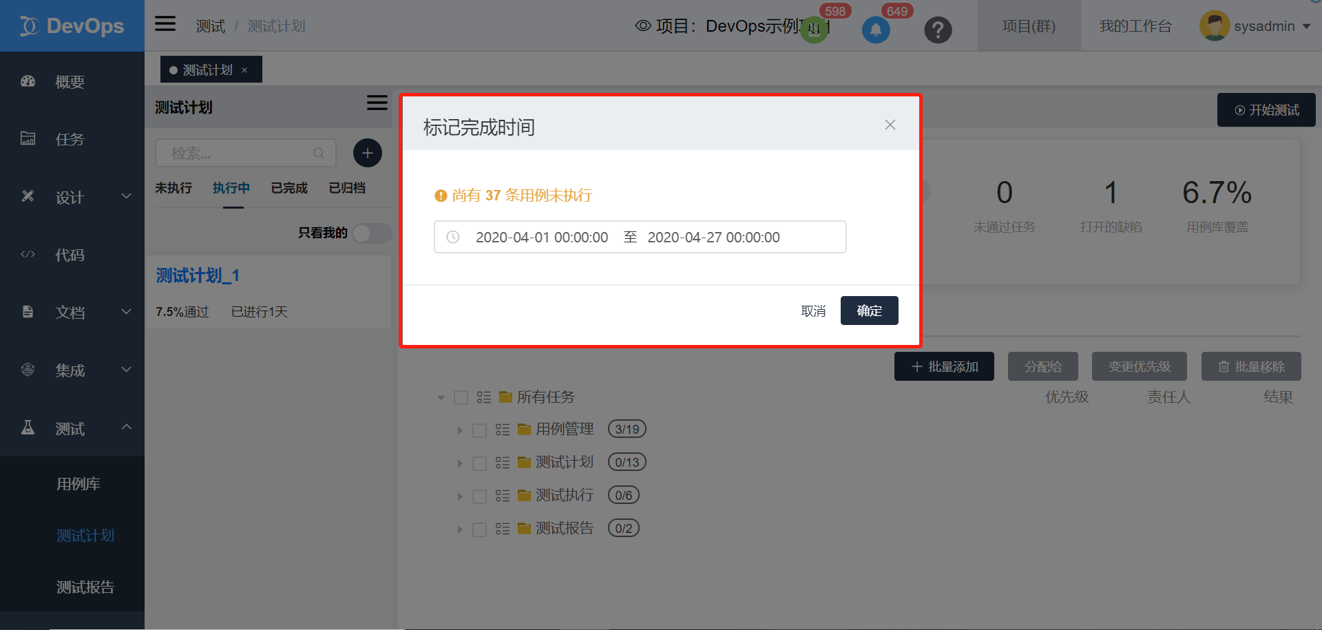
Task: Check the 所有任务 checkbox
Action: point(461,397)
